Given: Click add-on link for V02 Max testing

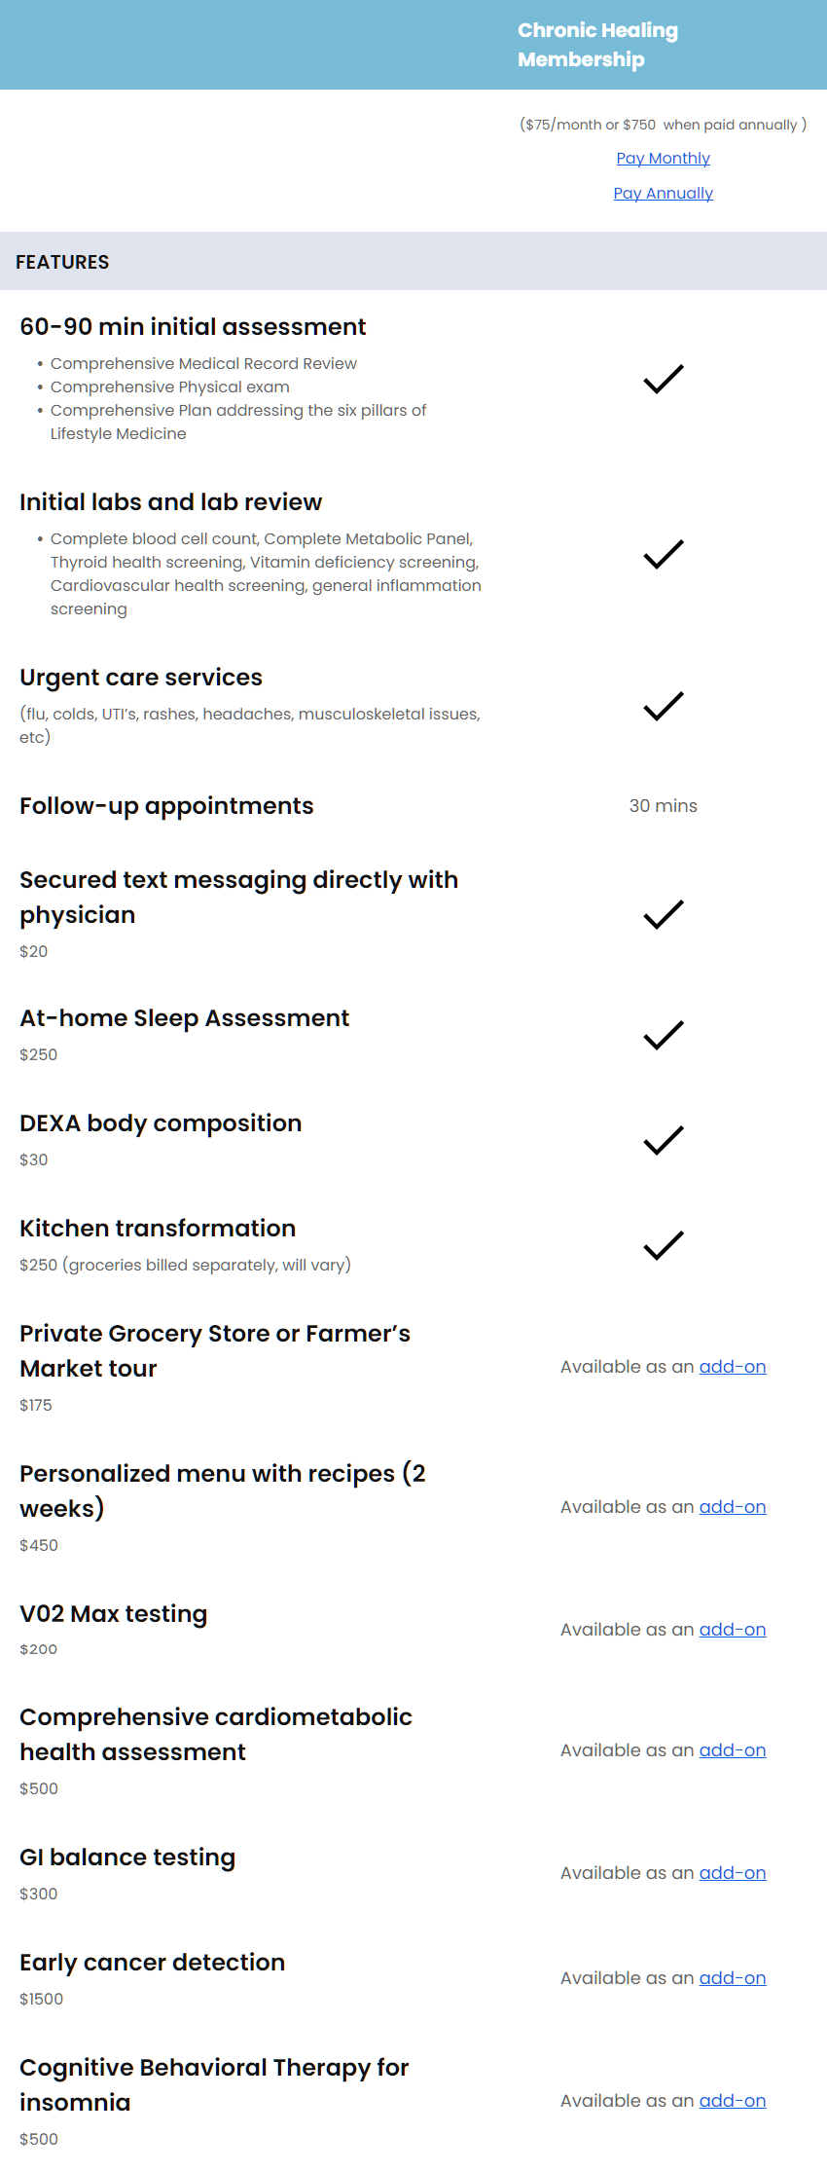Looking at the screenshot, I should pos(733,1630).
